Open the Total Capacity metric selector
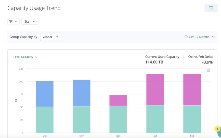 pos(23,57)
